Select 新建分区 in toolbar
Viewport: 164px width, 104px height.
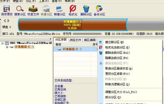[x=60, y=11]
